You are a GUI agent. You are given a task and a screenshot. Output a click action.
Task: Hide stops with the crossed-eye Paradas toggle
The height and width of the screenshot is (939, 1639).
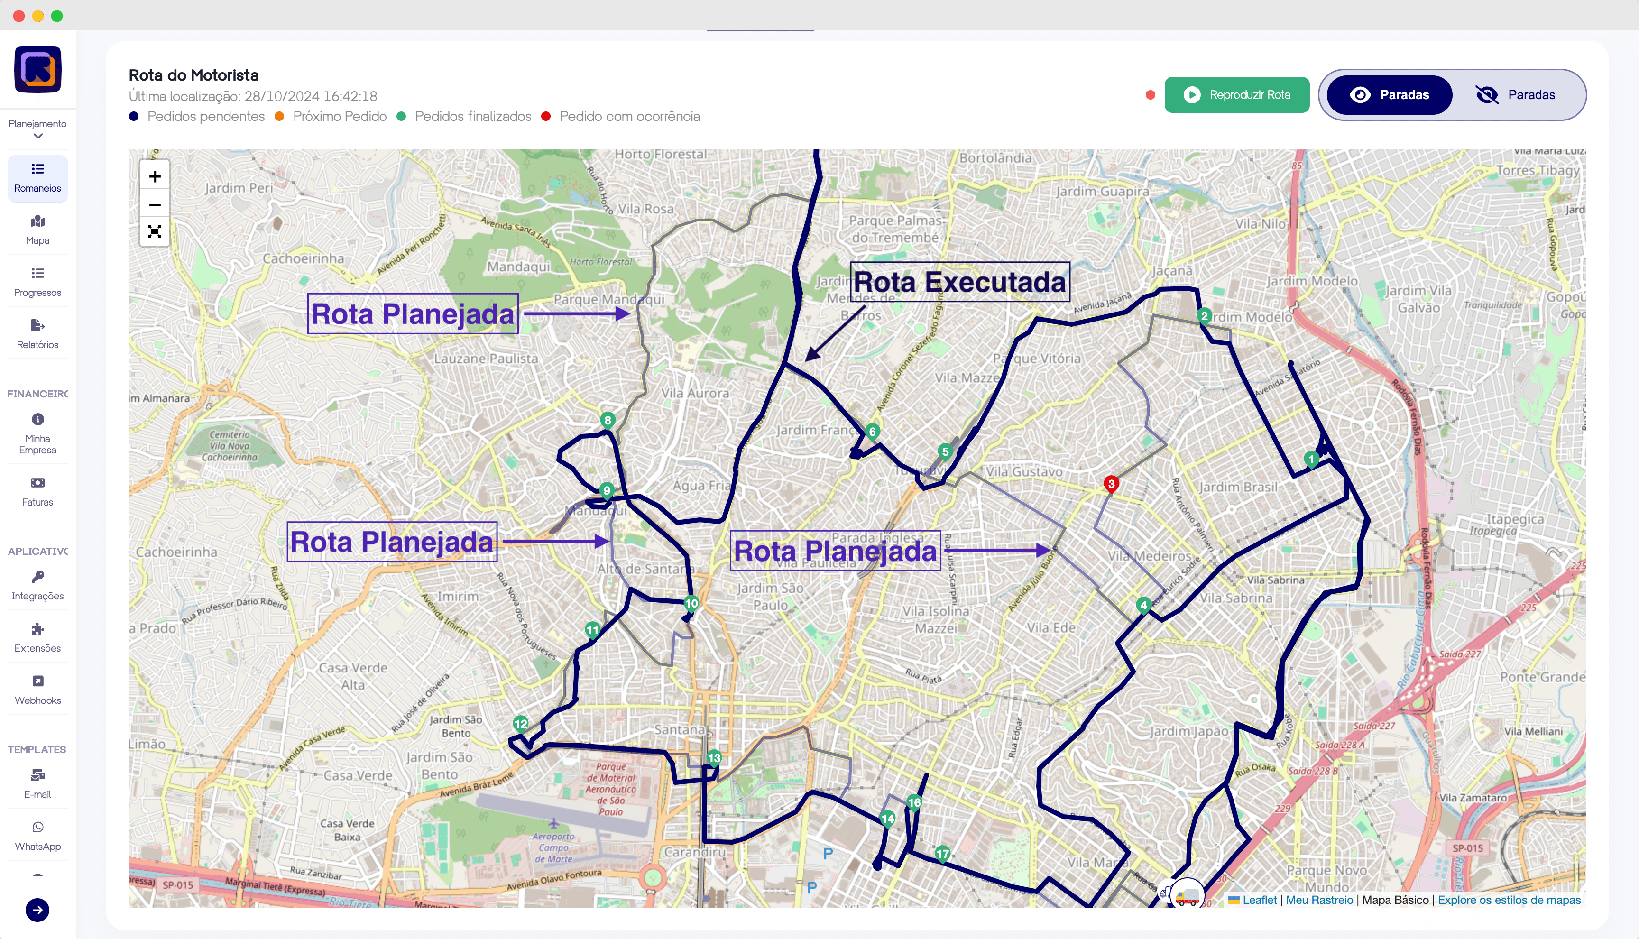click(x=1515, y=95)
